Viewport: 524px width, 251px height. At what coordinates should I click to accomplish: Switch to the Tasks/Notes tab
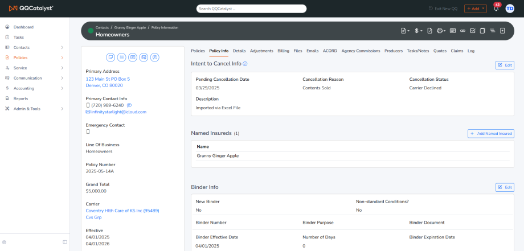[x=417, y=51]
